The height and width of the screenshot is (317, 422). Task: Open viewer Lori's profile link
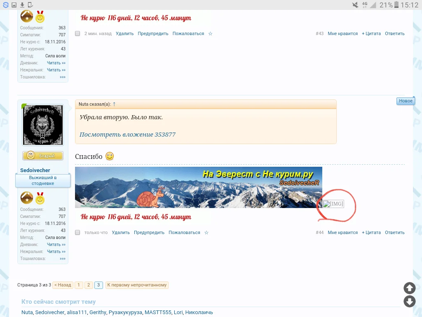click(x=178, y=312)
